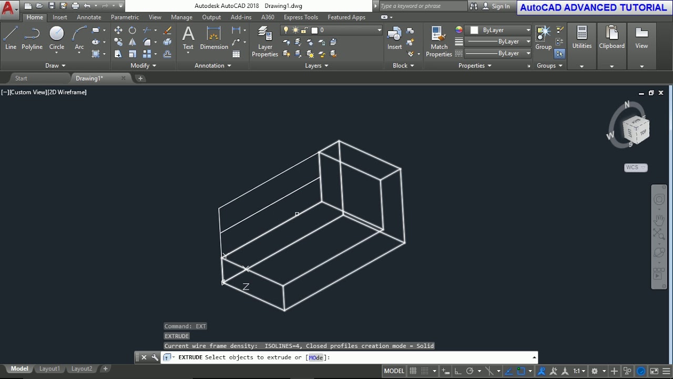The image size is (673, 379).
Task: Expand the Draw panel
Action: (x=55, y=66)
